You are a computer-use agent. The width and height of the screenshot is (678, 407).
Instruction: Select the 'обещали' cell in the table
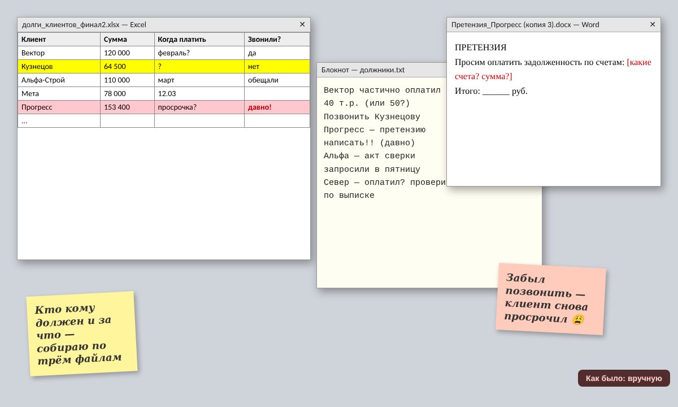coord(277,80)
